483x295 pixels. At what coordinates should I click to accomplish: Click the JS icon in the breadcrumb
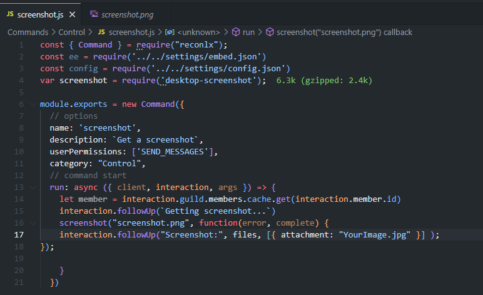point(101,32)
